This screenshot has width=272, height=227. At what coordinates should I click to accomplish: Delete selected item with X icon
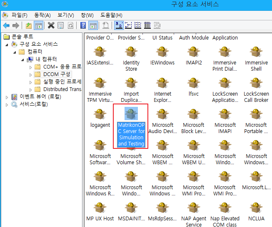pos(51,26)
